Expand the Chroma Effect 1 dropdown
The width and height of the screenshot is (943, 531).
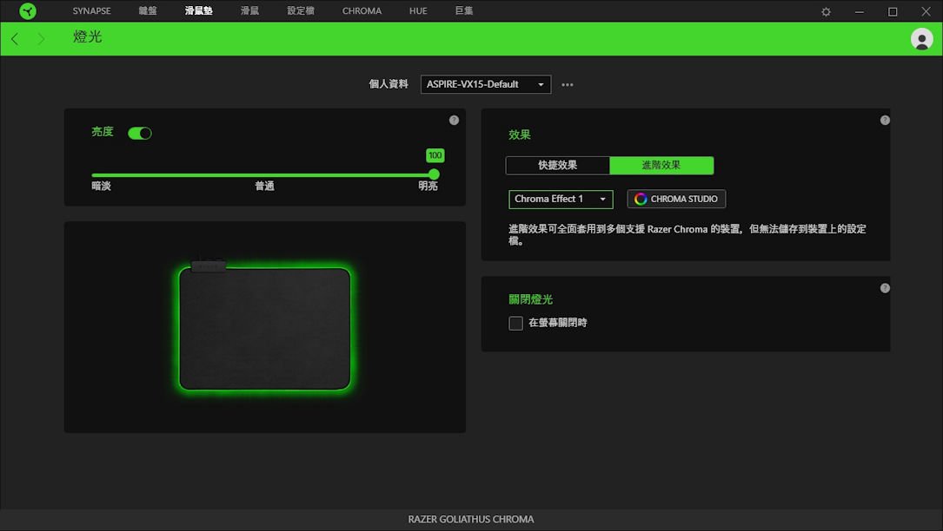click(x=561, y=199)
